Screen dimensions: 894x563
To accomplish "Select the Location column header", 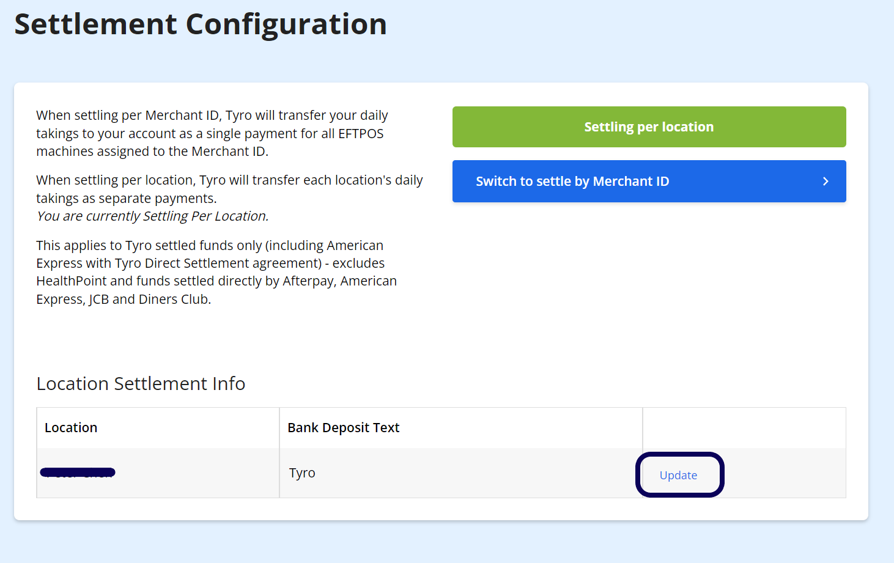I will [70, 427].
